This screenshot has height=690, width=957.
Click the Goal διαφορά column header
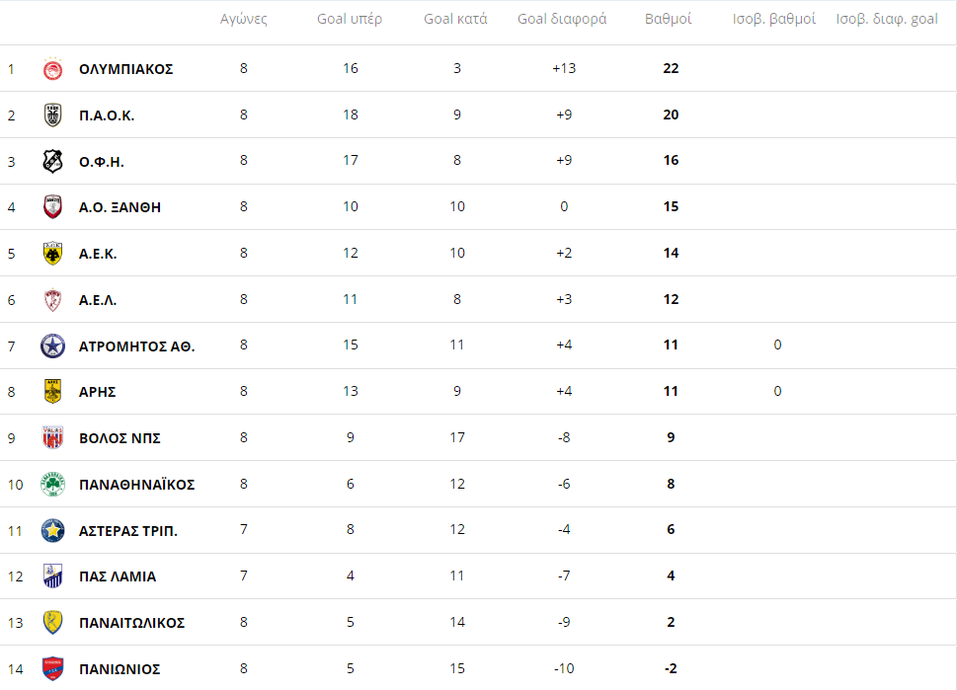tap(562, 19)
